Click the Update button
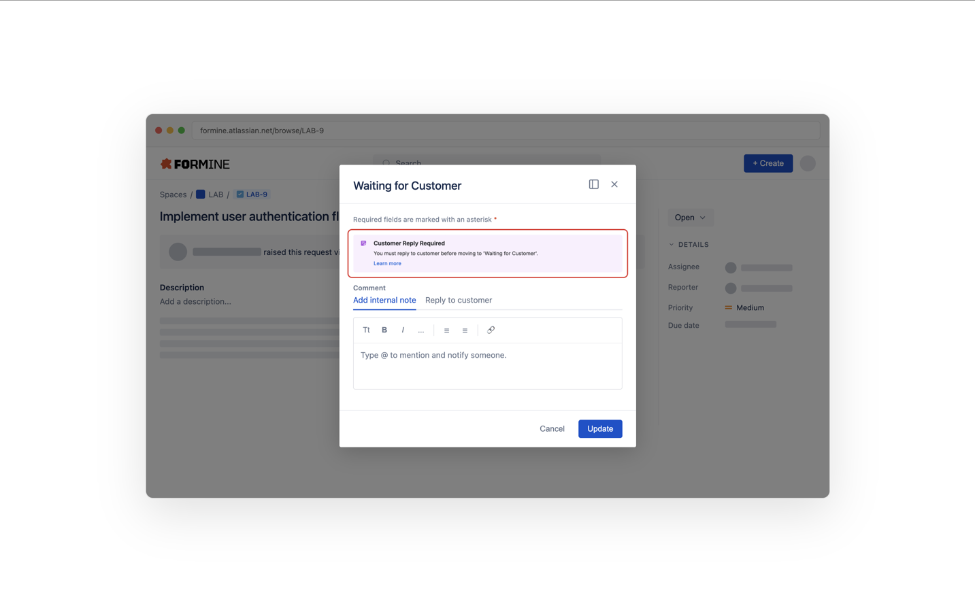 pos(600,428)
